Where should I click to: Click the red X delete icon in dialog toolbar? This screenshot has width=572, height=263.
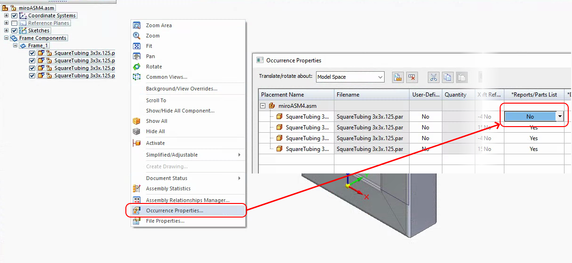coord(412,77)
